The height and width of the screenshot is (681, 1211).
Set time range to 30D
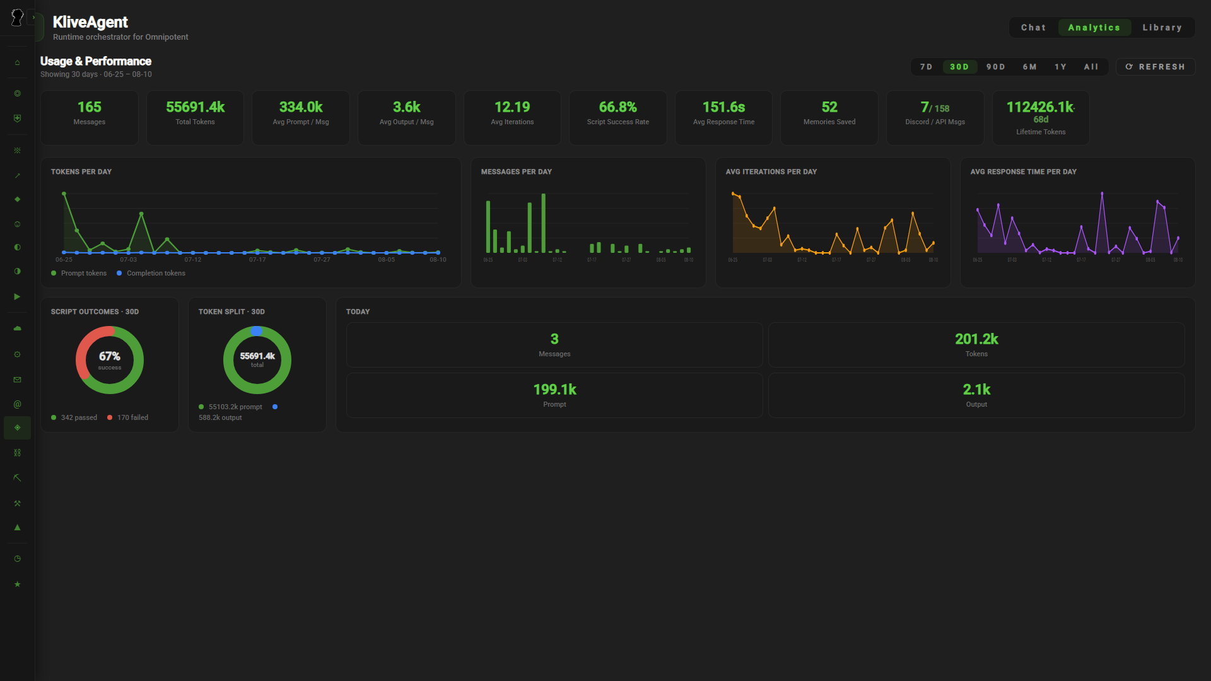point(959,67)
